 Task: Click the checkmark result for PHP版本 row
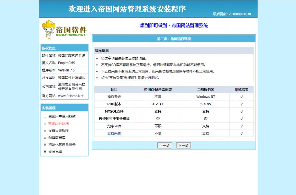pos(241,104)
